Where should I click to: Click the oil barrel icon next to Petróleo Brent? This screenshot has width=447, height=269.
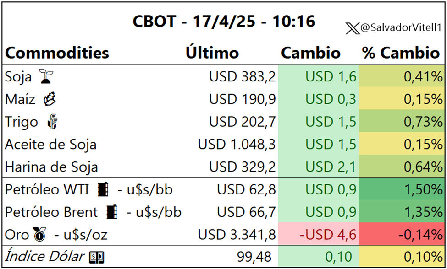click(x=112, y=212)
